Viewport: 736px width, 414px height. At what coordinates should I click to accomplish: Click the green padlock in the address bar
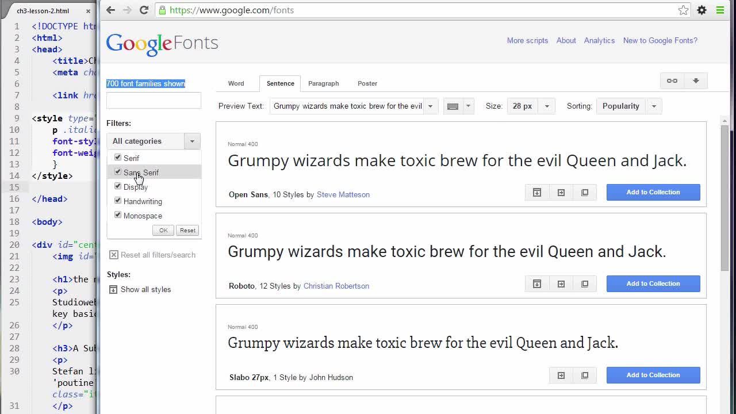tap(163, 10)
